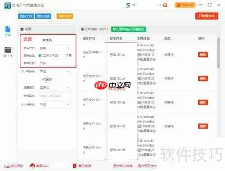Click the file info header document icon

(82, 29)
